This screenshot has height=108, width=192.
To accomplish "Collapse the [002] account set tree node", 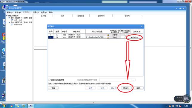I will tap(9, 22).
